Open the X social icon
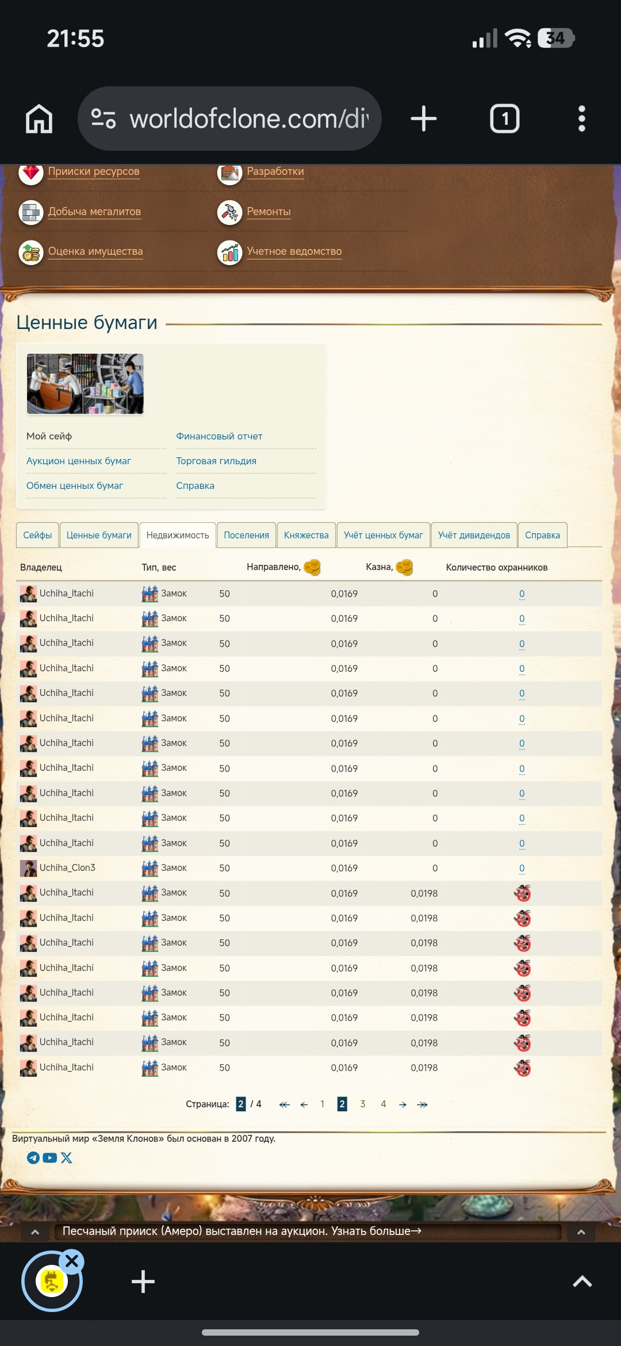Image resolution: width=621 pixels, height=1346 pixels. coord(67,1158)
